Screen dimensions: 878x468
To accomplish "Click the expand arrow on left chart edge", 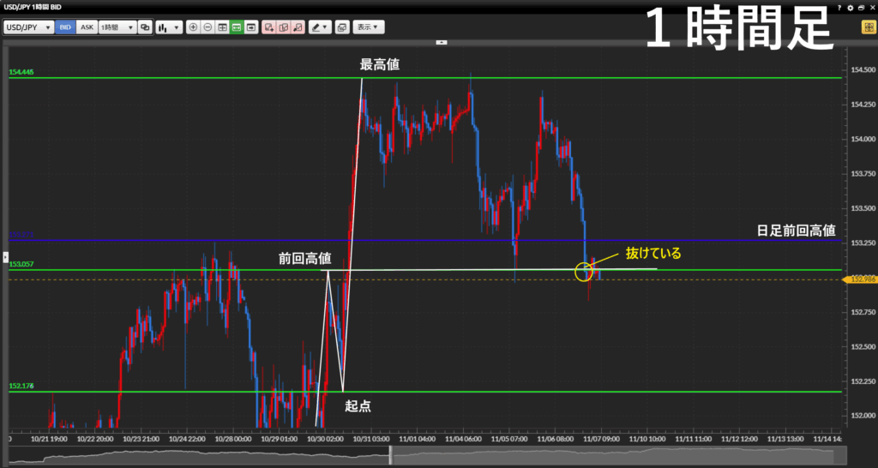I will pyautogui.click(x=4, y=256).
